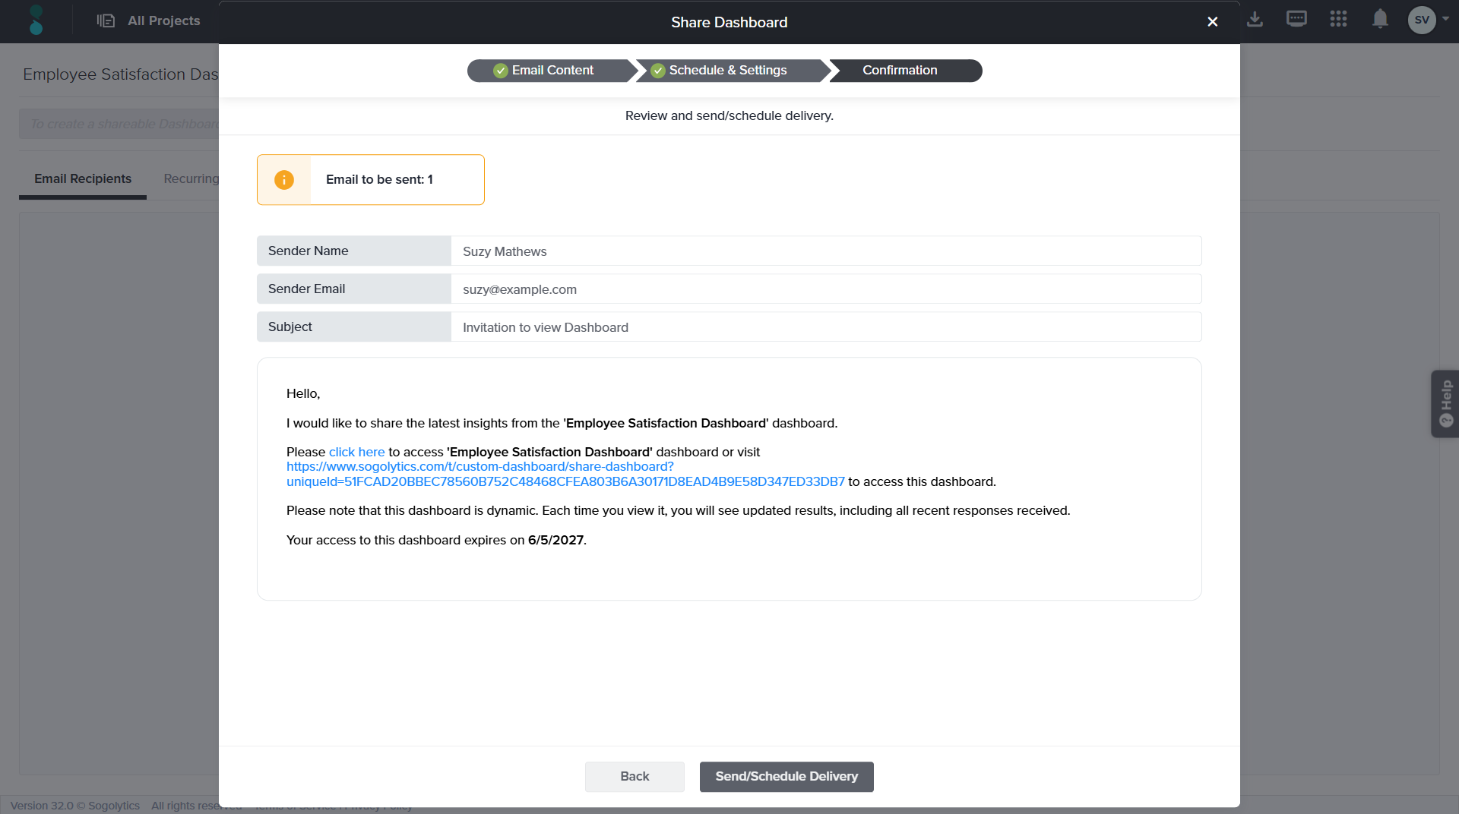Click the SV user avatar
This screenshot has width=1459, height=814.
click(1421, 20)
